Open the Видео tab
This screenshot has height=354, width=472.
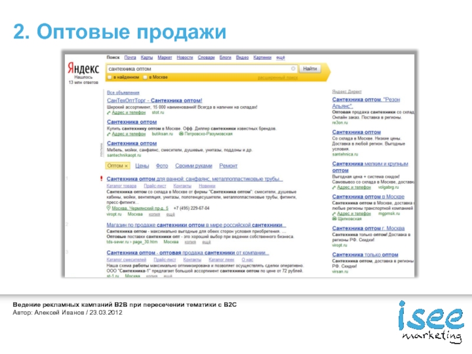[x=242, y=57]
